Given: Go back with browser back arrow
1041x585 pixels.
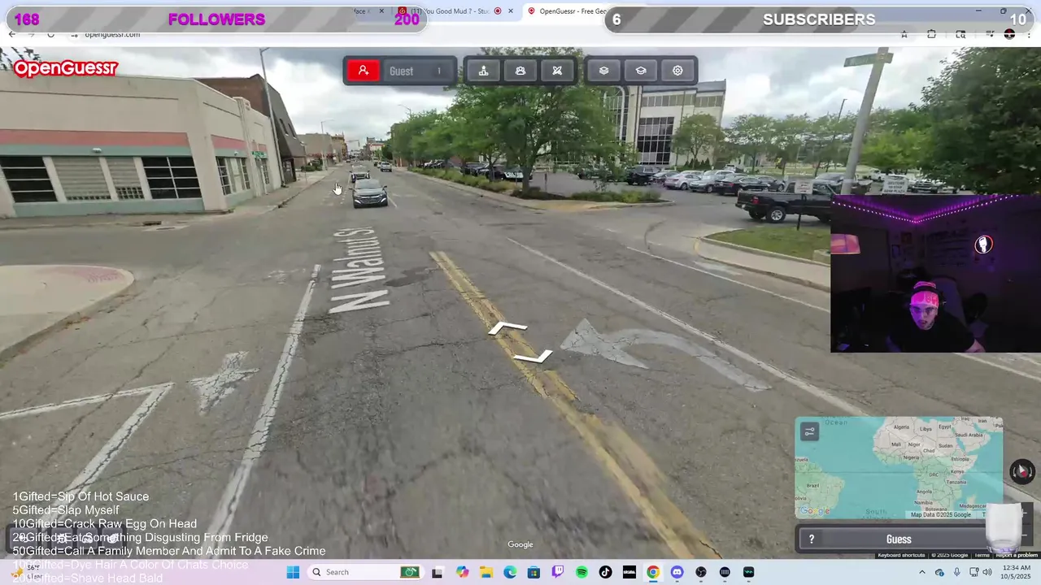Looking at the screenshot, I should pyautogui.click(x=12, y=34).
